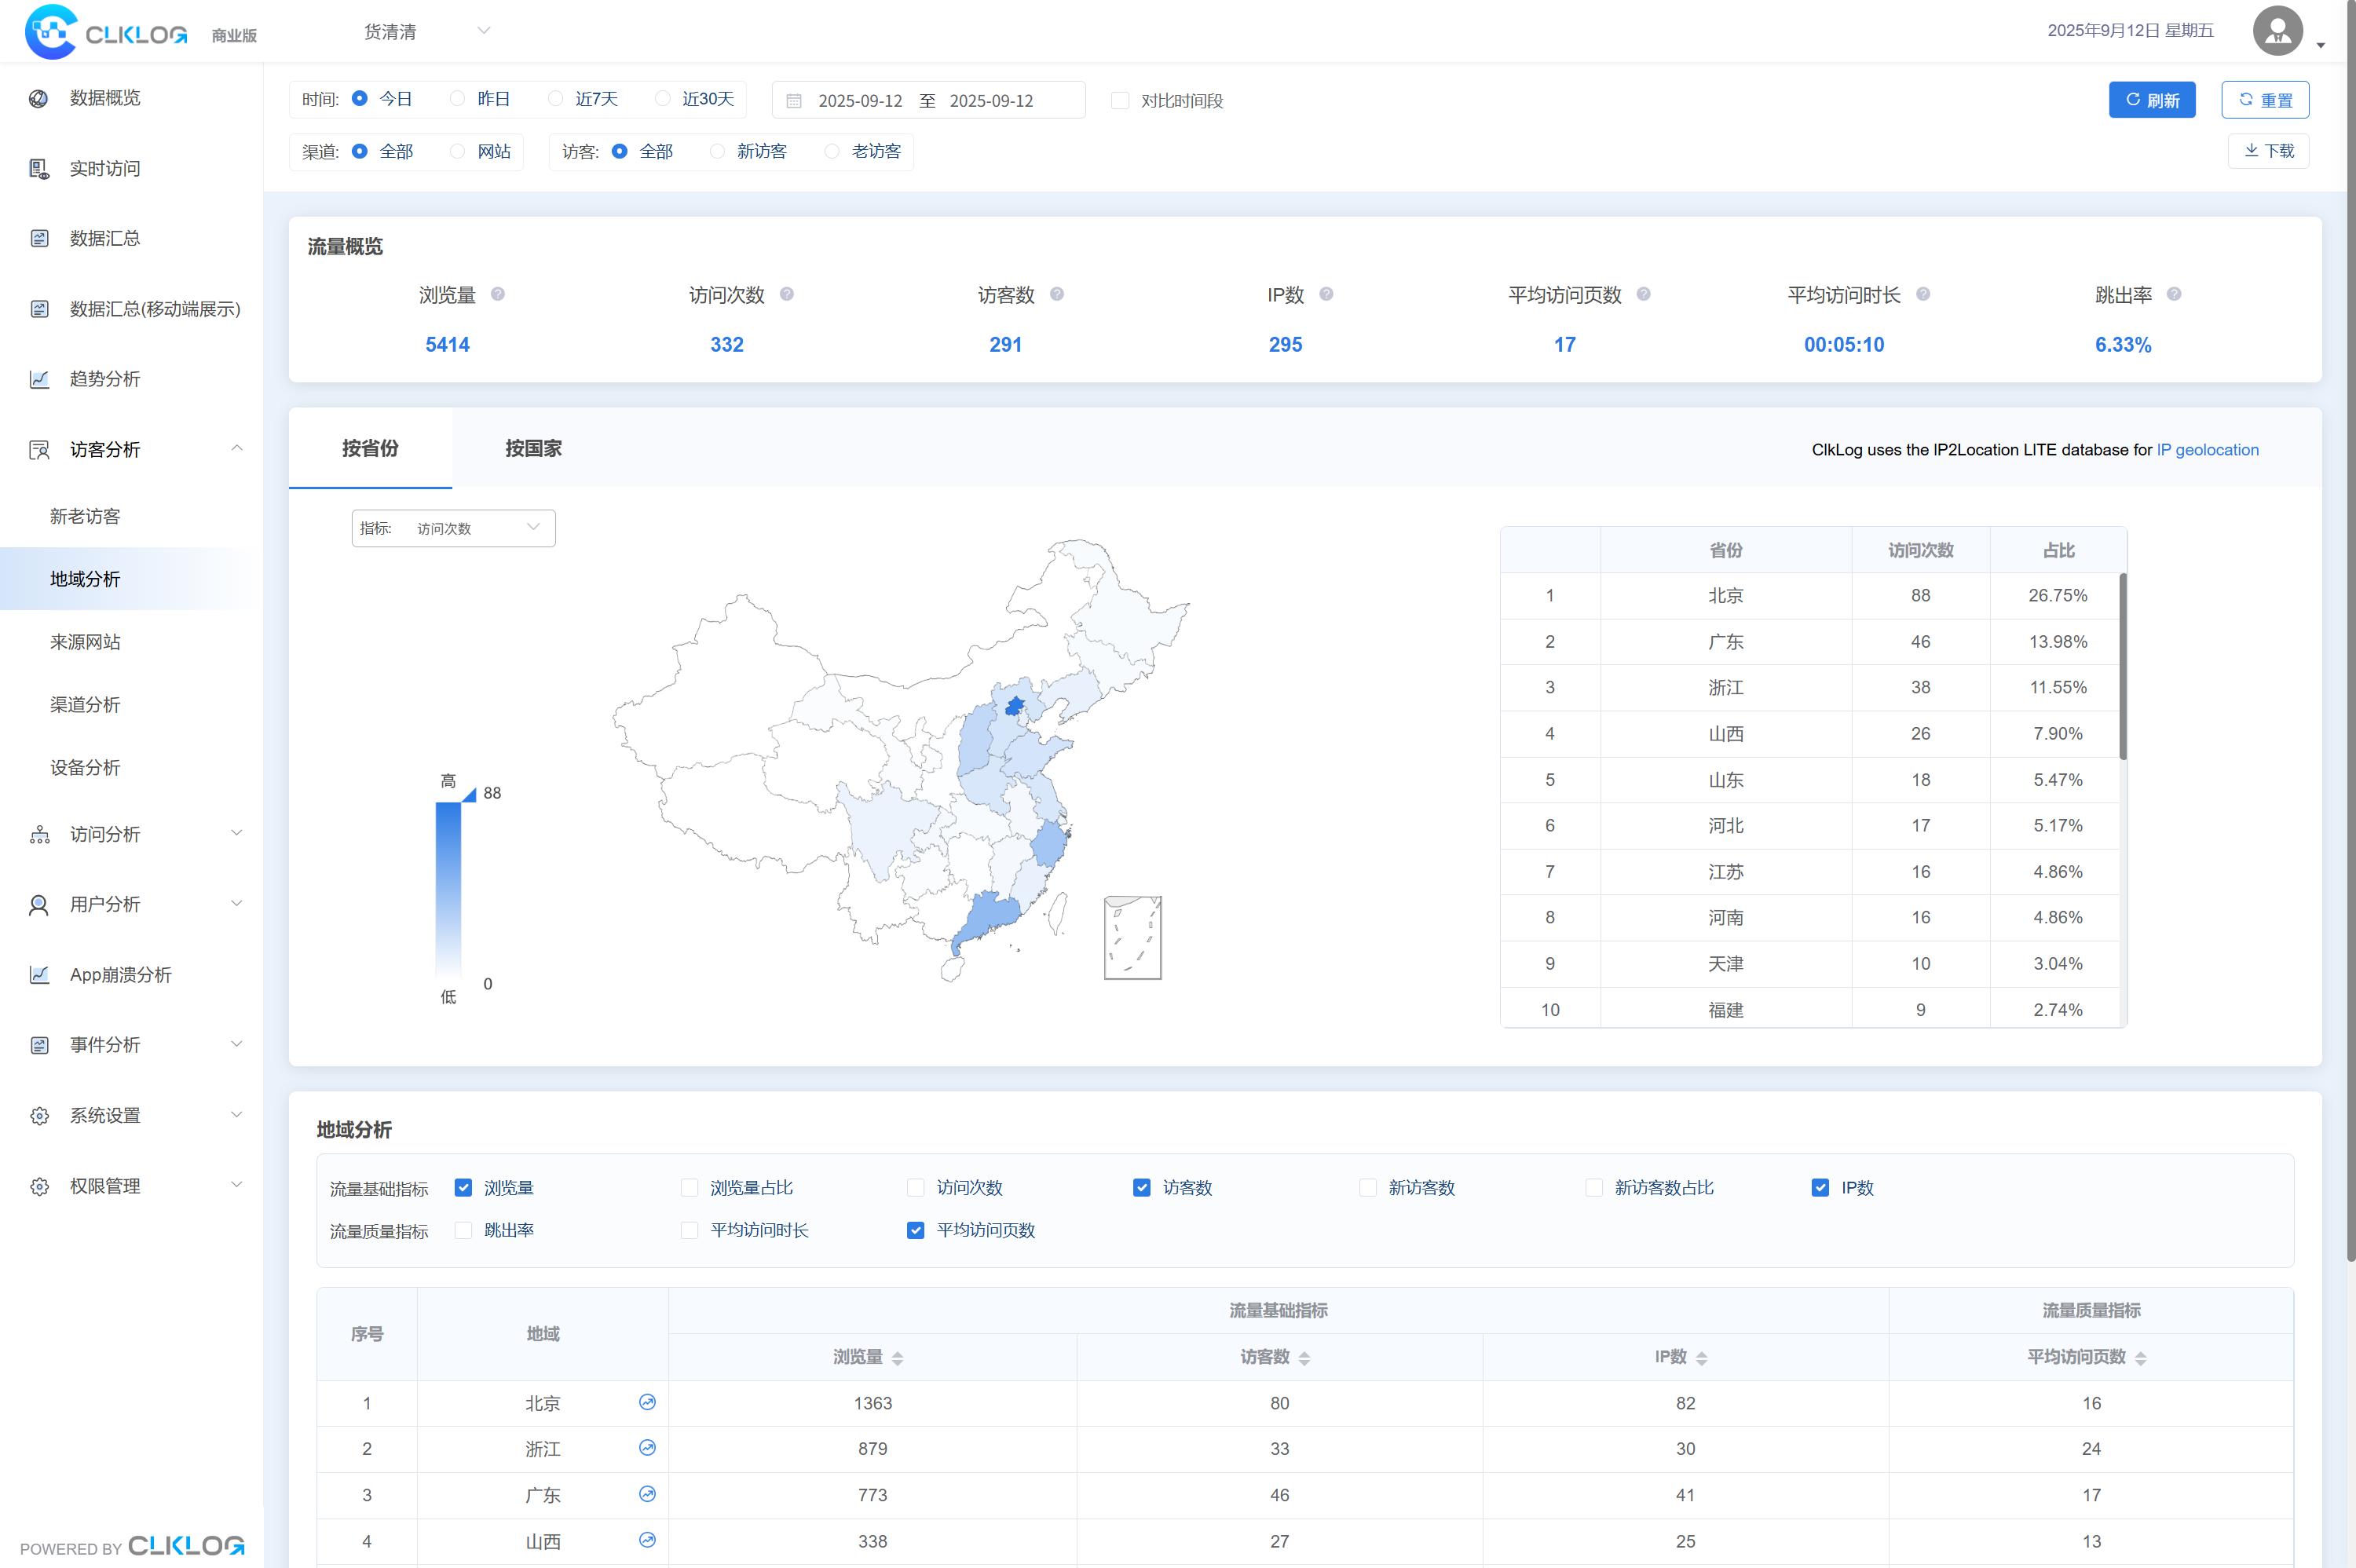Select the 近7天 time radio button
The width and height of the screenshot is (2356, 1568).
click(x=556, y=99)
